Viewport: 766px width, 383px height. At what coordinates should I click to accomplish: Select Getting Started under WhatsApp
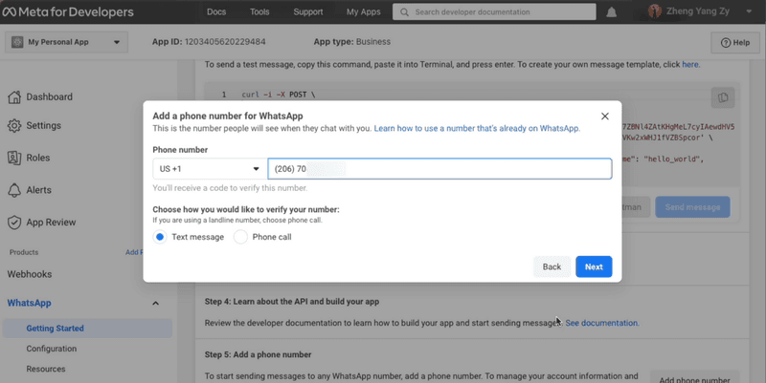click(87, 329)
